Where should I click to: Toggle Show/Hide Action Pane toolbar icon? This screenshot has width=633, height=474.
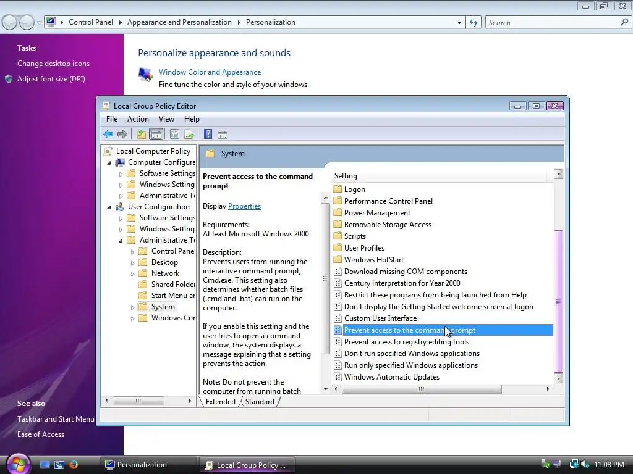[223, 135]
